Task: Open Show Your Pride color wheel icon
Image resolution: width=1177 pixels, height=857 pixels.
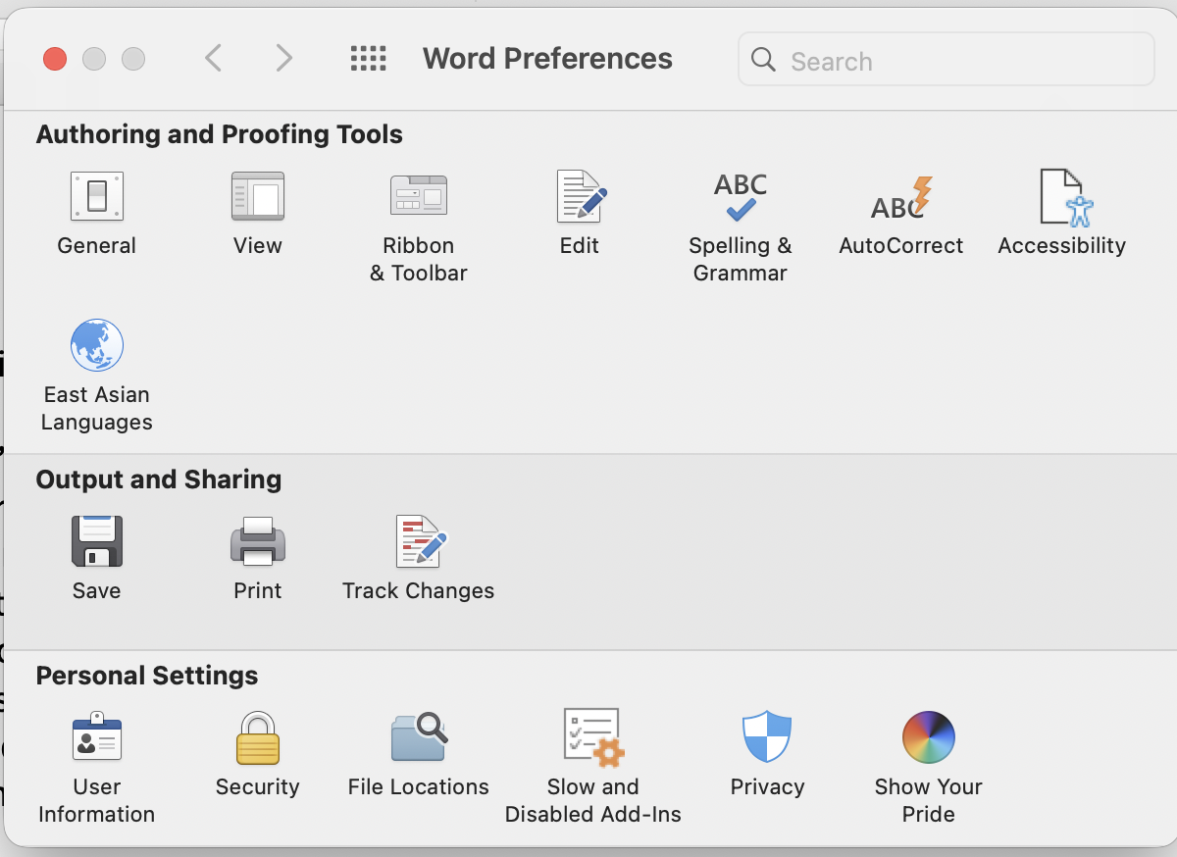Action: pyautogui.click(x=928, y=737)
